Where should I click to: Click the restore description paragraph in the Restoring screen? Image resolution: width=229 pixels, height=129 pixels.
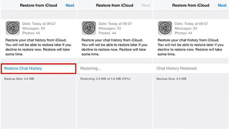pyautogui.click(x=114, y=47)
